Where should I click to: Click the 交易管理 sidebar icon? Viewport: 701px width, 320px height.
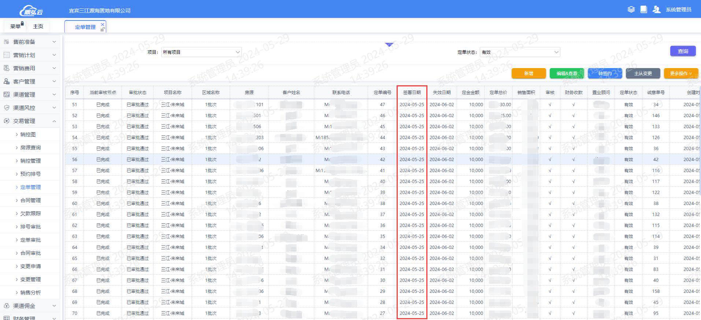click(x=6, y=121)
